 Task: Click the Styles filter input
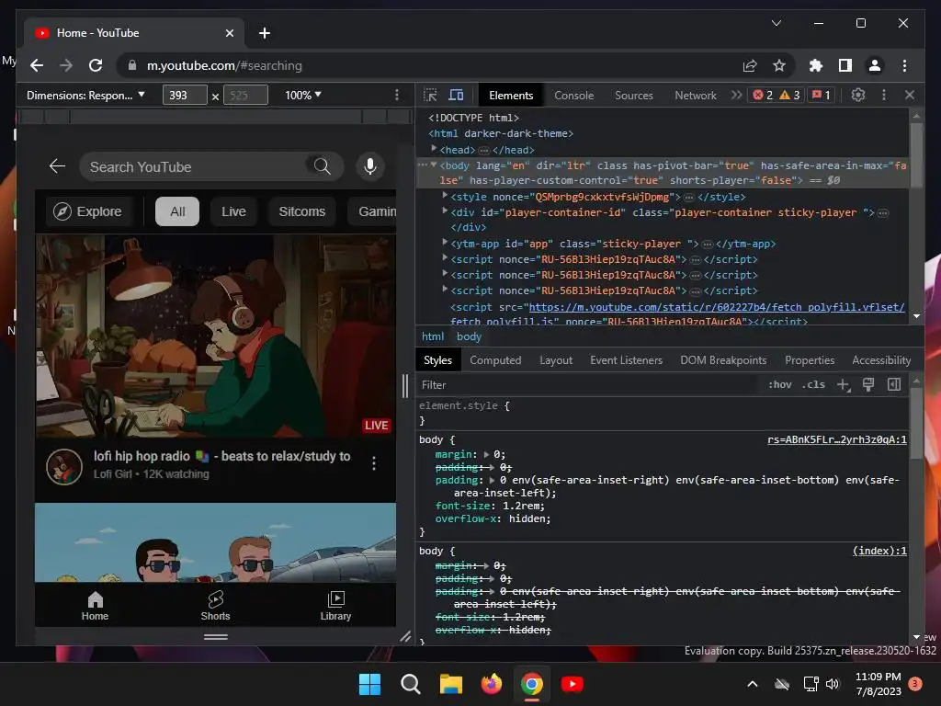pos(588,385)
